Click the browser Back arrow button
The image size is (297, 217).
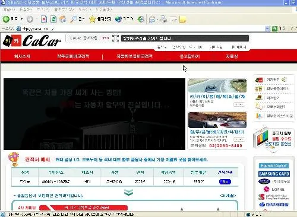(x=6, y=19)
